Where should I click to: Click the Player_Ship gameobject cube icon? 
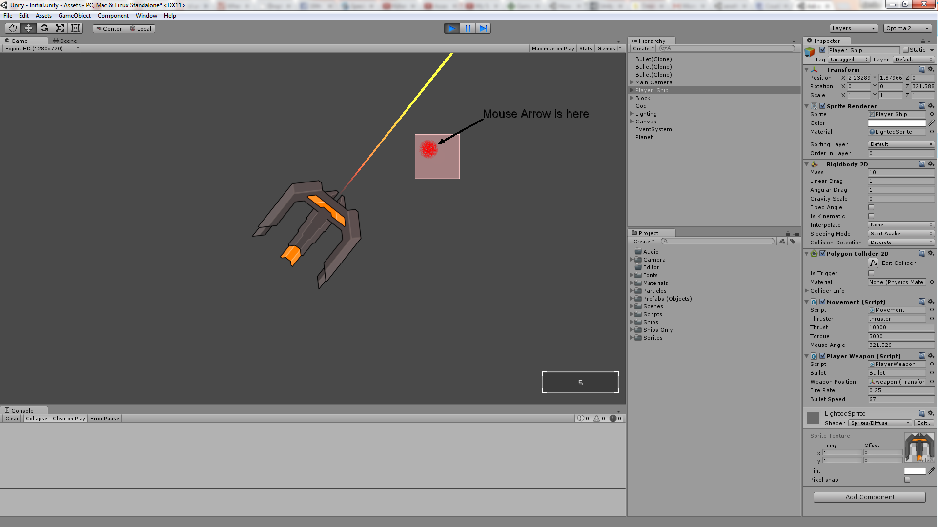coord(810,52)
